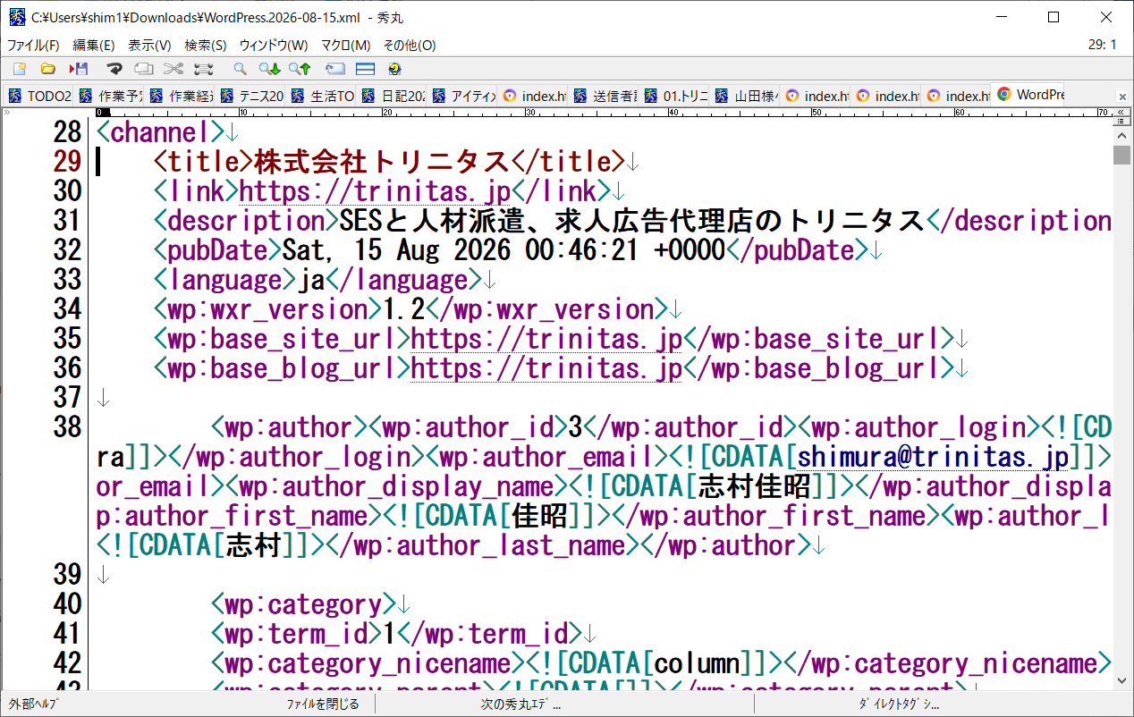Click the copy toolbar icon
Viewport: 1134px width, 717px height.
pos(143,68)
